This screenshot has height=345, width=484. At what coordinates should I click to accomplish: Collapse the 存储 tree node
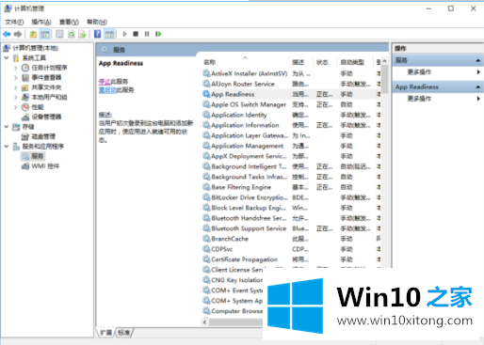click(x=7, y=127)
